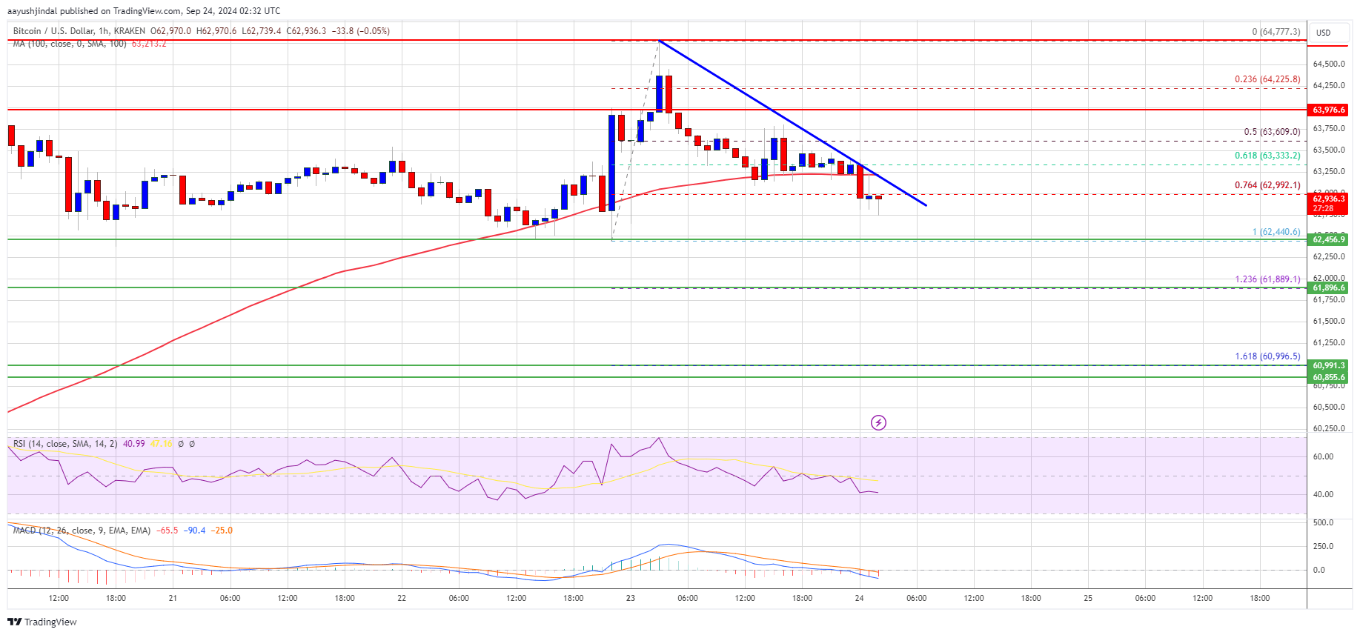
Task: Click the open price O62,970.0 readout
Action: (x=170, y=31)
